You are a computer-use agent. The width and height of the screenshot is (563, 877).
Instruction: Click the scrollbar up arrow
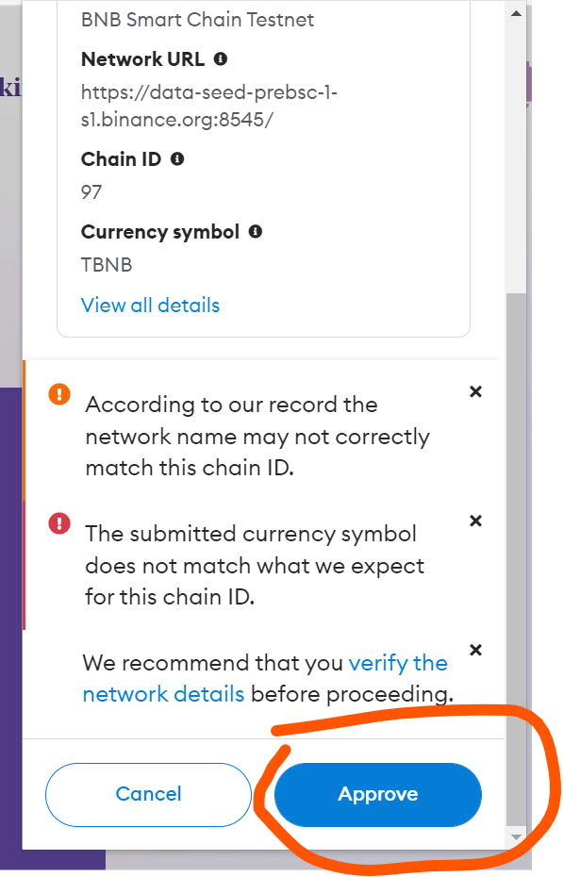[516, 12]
